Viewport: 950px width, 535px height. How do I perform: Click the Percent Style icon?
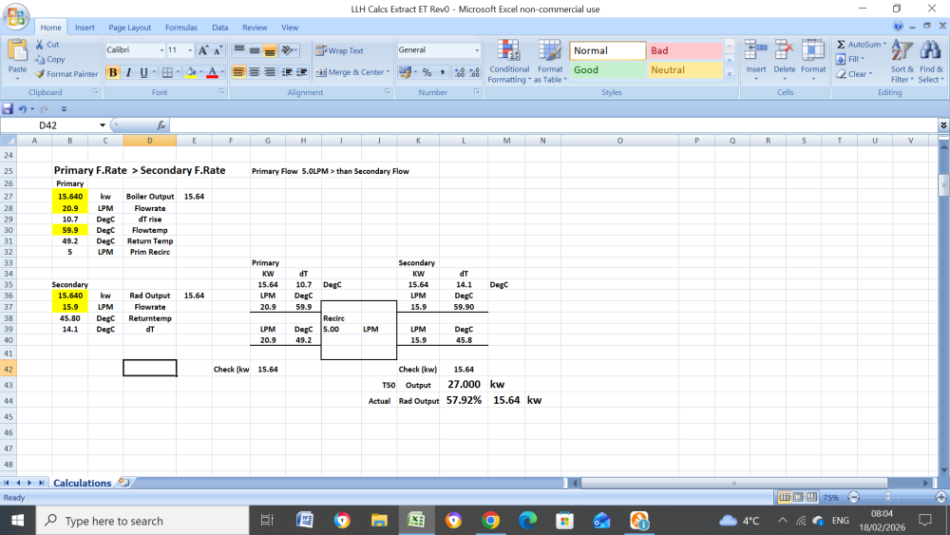[x=427, y=72]
